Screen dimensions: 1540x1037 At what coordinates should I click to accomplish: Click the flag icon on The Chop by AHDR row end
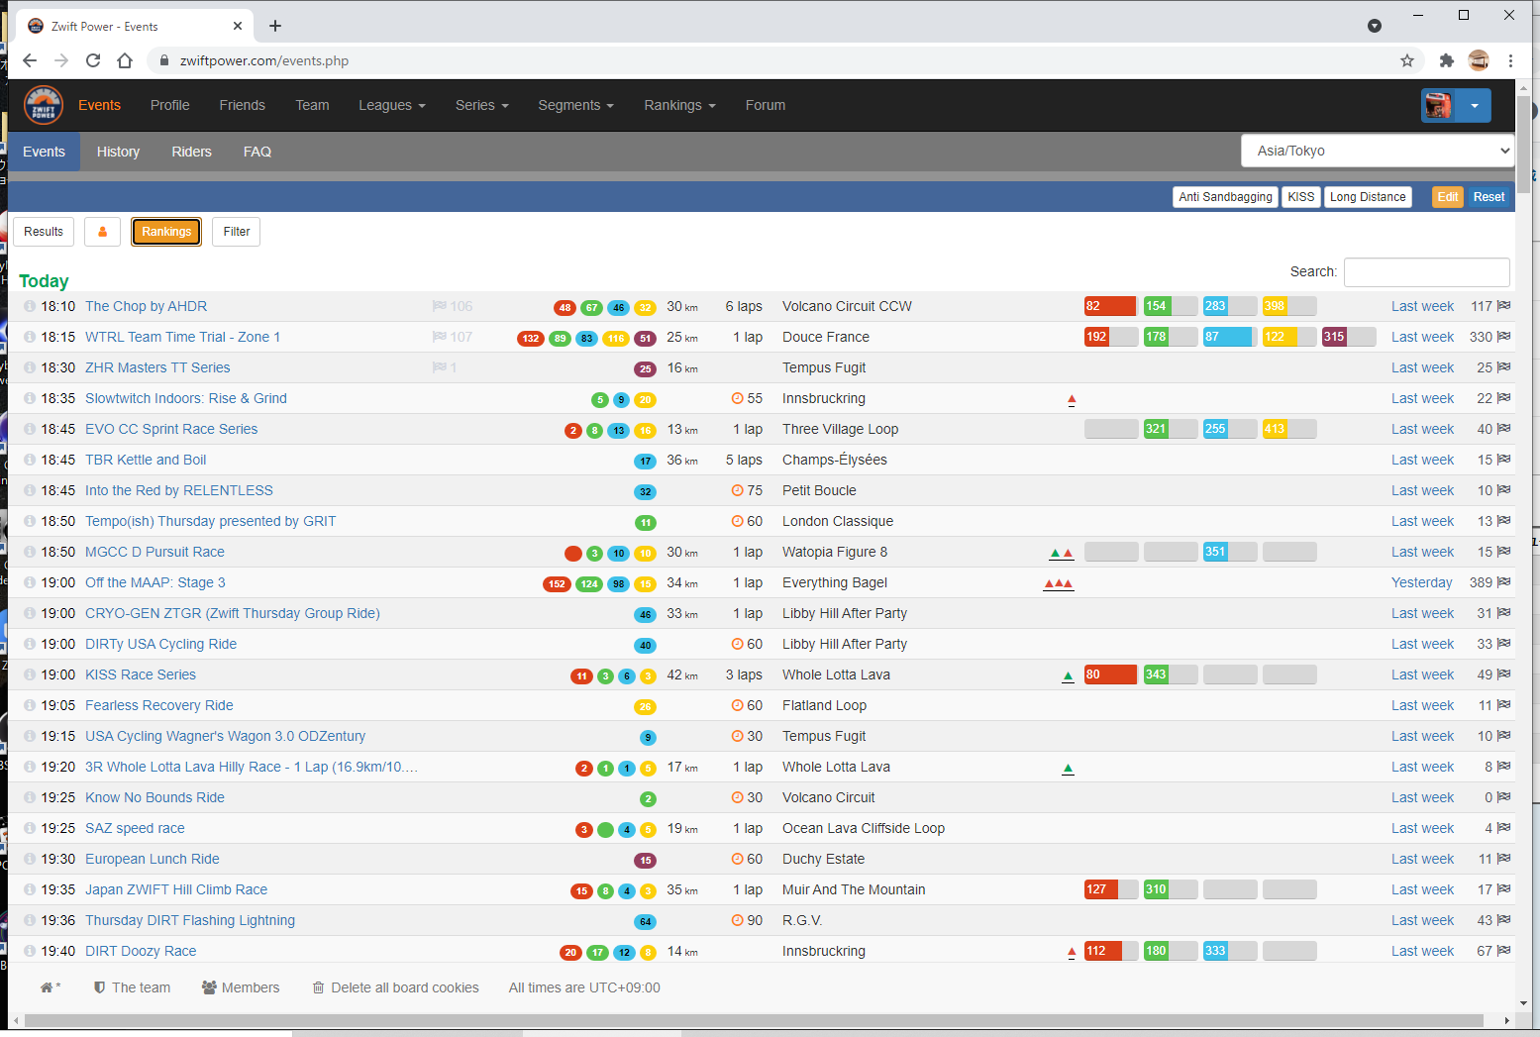point(1503,306)
